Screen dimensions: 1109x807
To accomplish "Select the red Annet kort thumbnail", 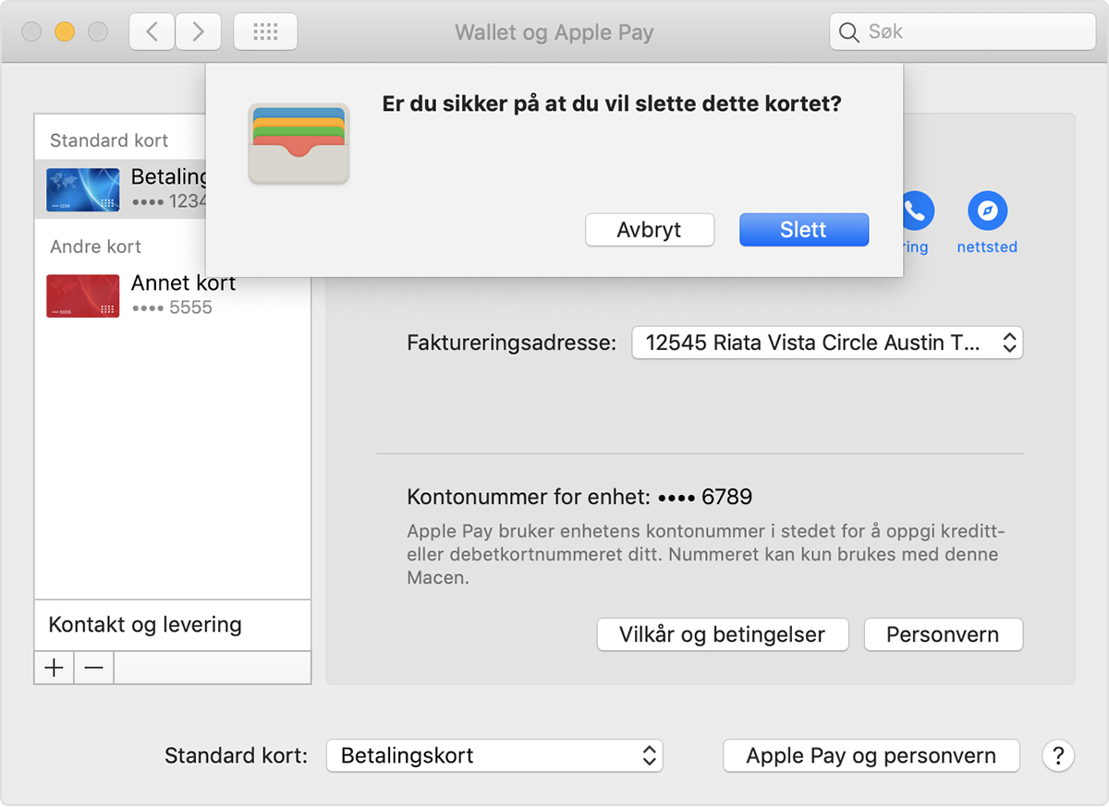I will pos(83,295).
